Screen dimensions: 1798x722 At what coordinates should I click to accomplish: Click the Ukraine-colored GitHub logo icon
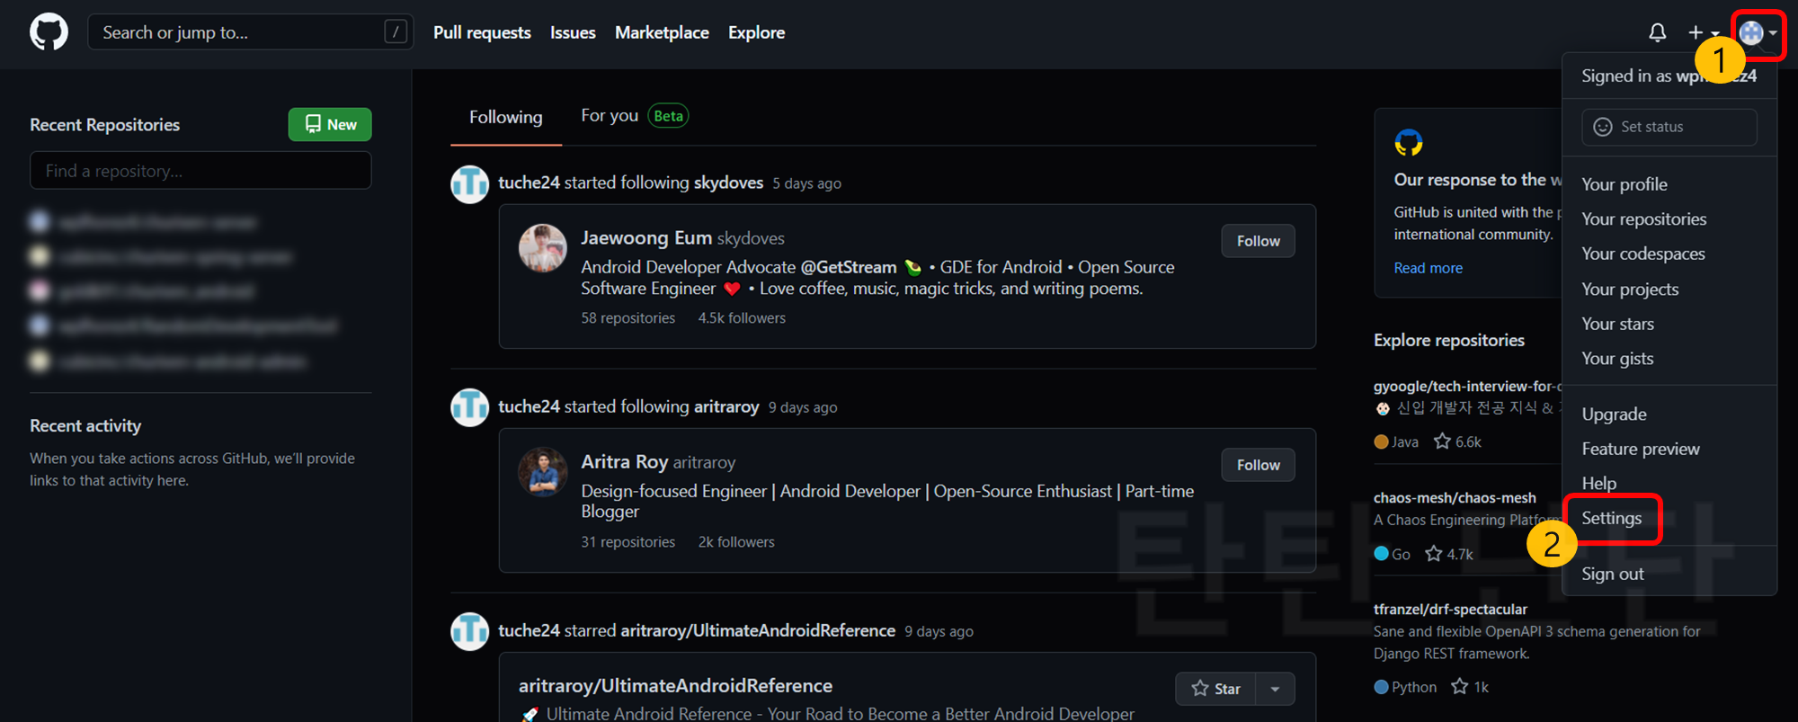point(1409,142)
